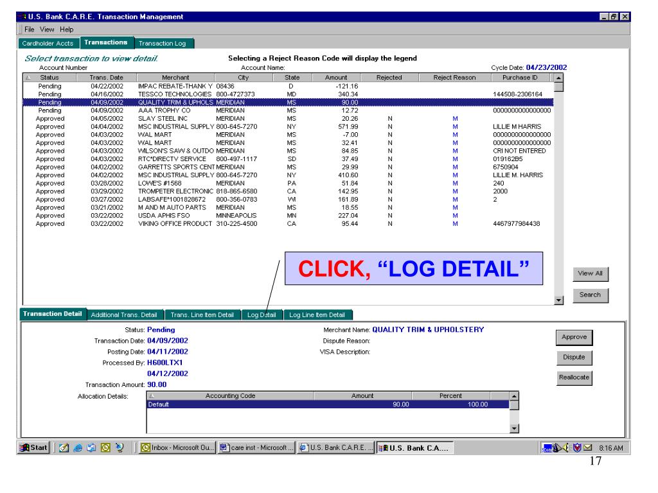Click reject reason M for SLAY STEEL INC
This screenshot has height=493, width=658.
click(456, 119)
